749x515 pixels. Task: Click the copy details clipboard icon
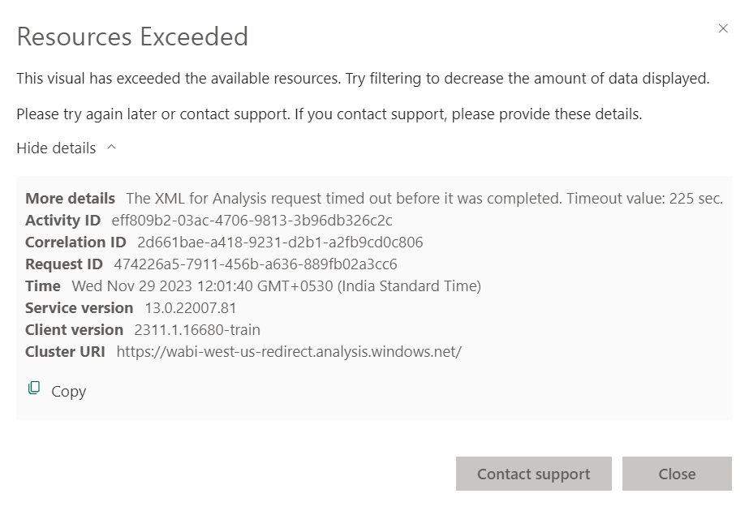pos(34,388)
